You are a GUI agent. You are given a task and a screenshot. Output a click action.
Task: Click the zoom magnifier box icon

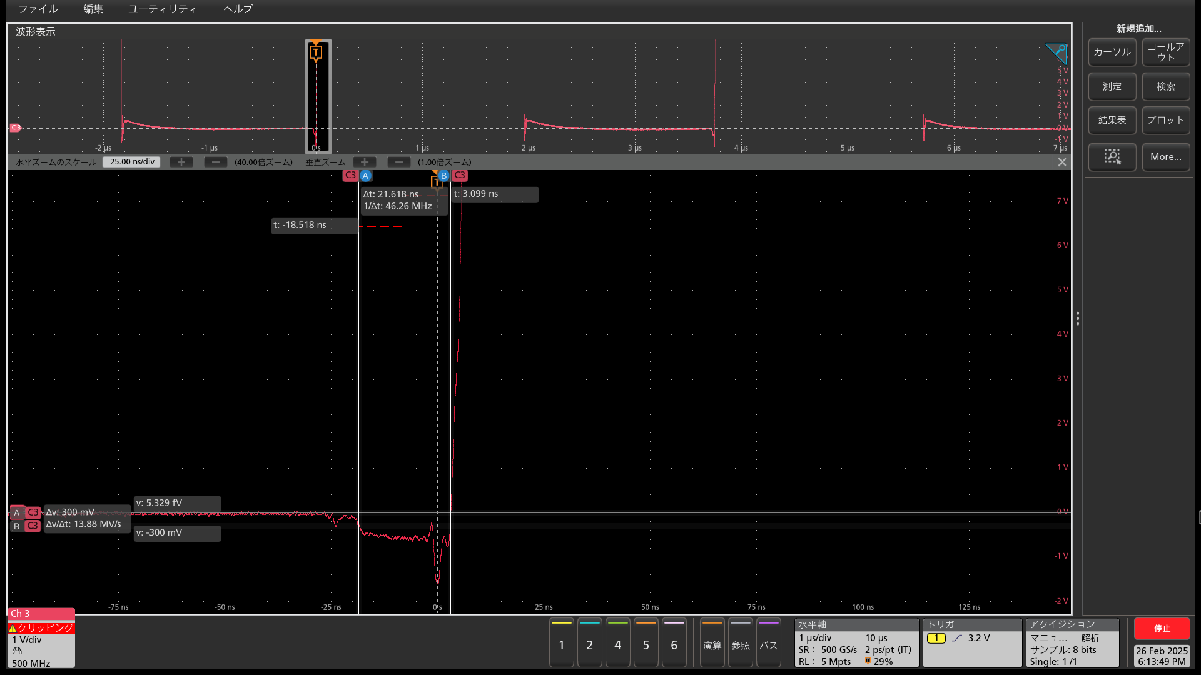[1112, 157]
